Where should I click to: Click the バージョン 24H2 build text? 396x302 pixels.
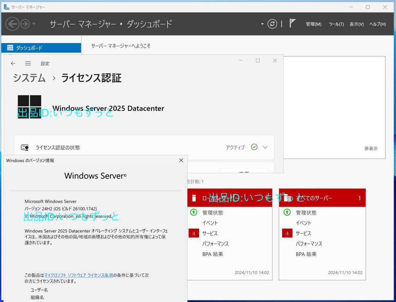click(61, 209)
